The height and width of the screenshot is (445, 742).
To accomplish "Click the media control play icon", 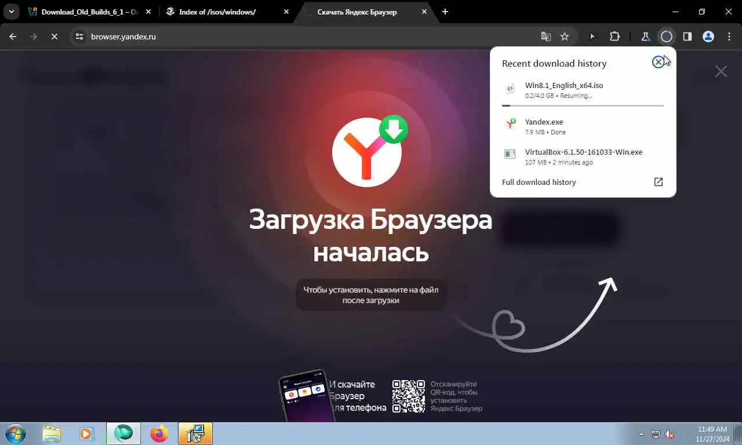I will click(x=592, y=37).
